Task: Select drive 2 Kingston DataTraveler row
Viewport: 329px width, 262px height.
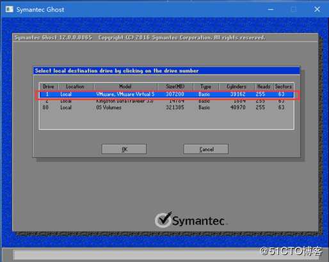Action: pyautogui.click(x=167, y=101)
